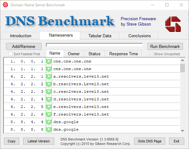Screen dimensions: 189x149
Task: Click the nameserver list scrollbar thumb
Action: tap(182, 68)
